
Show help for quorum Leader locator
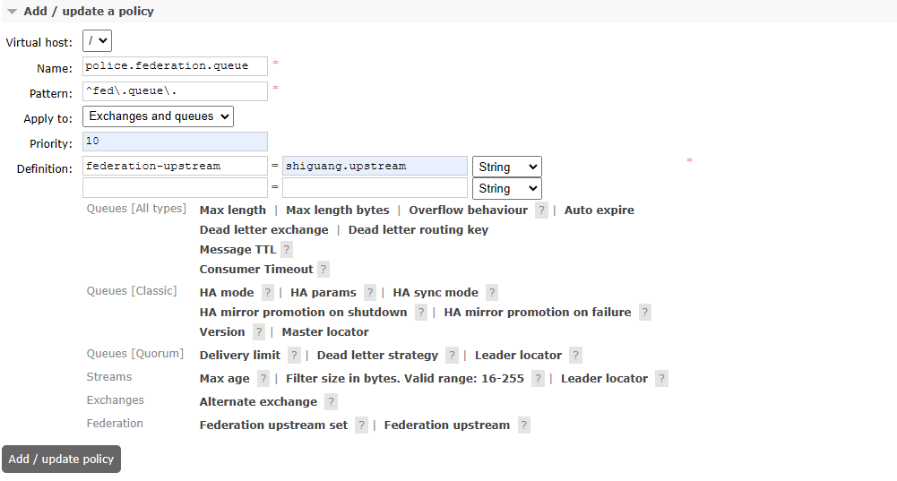coord(576,356)
